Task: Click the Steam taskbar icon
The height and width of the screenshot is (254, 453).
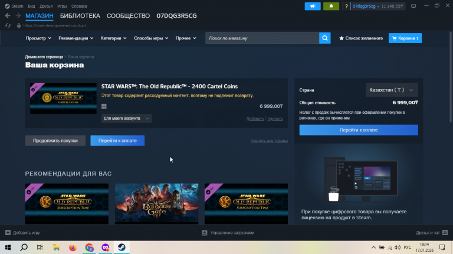Action: (x=122, y=248)
